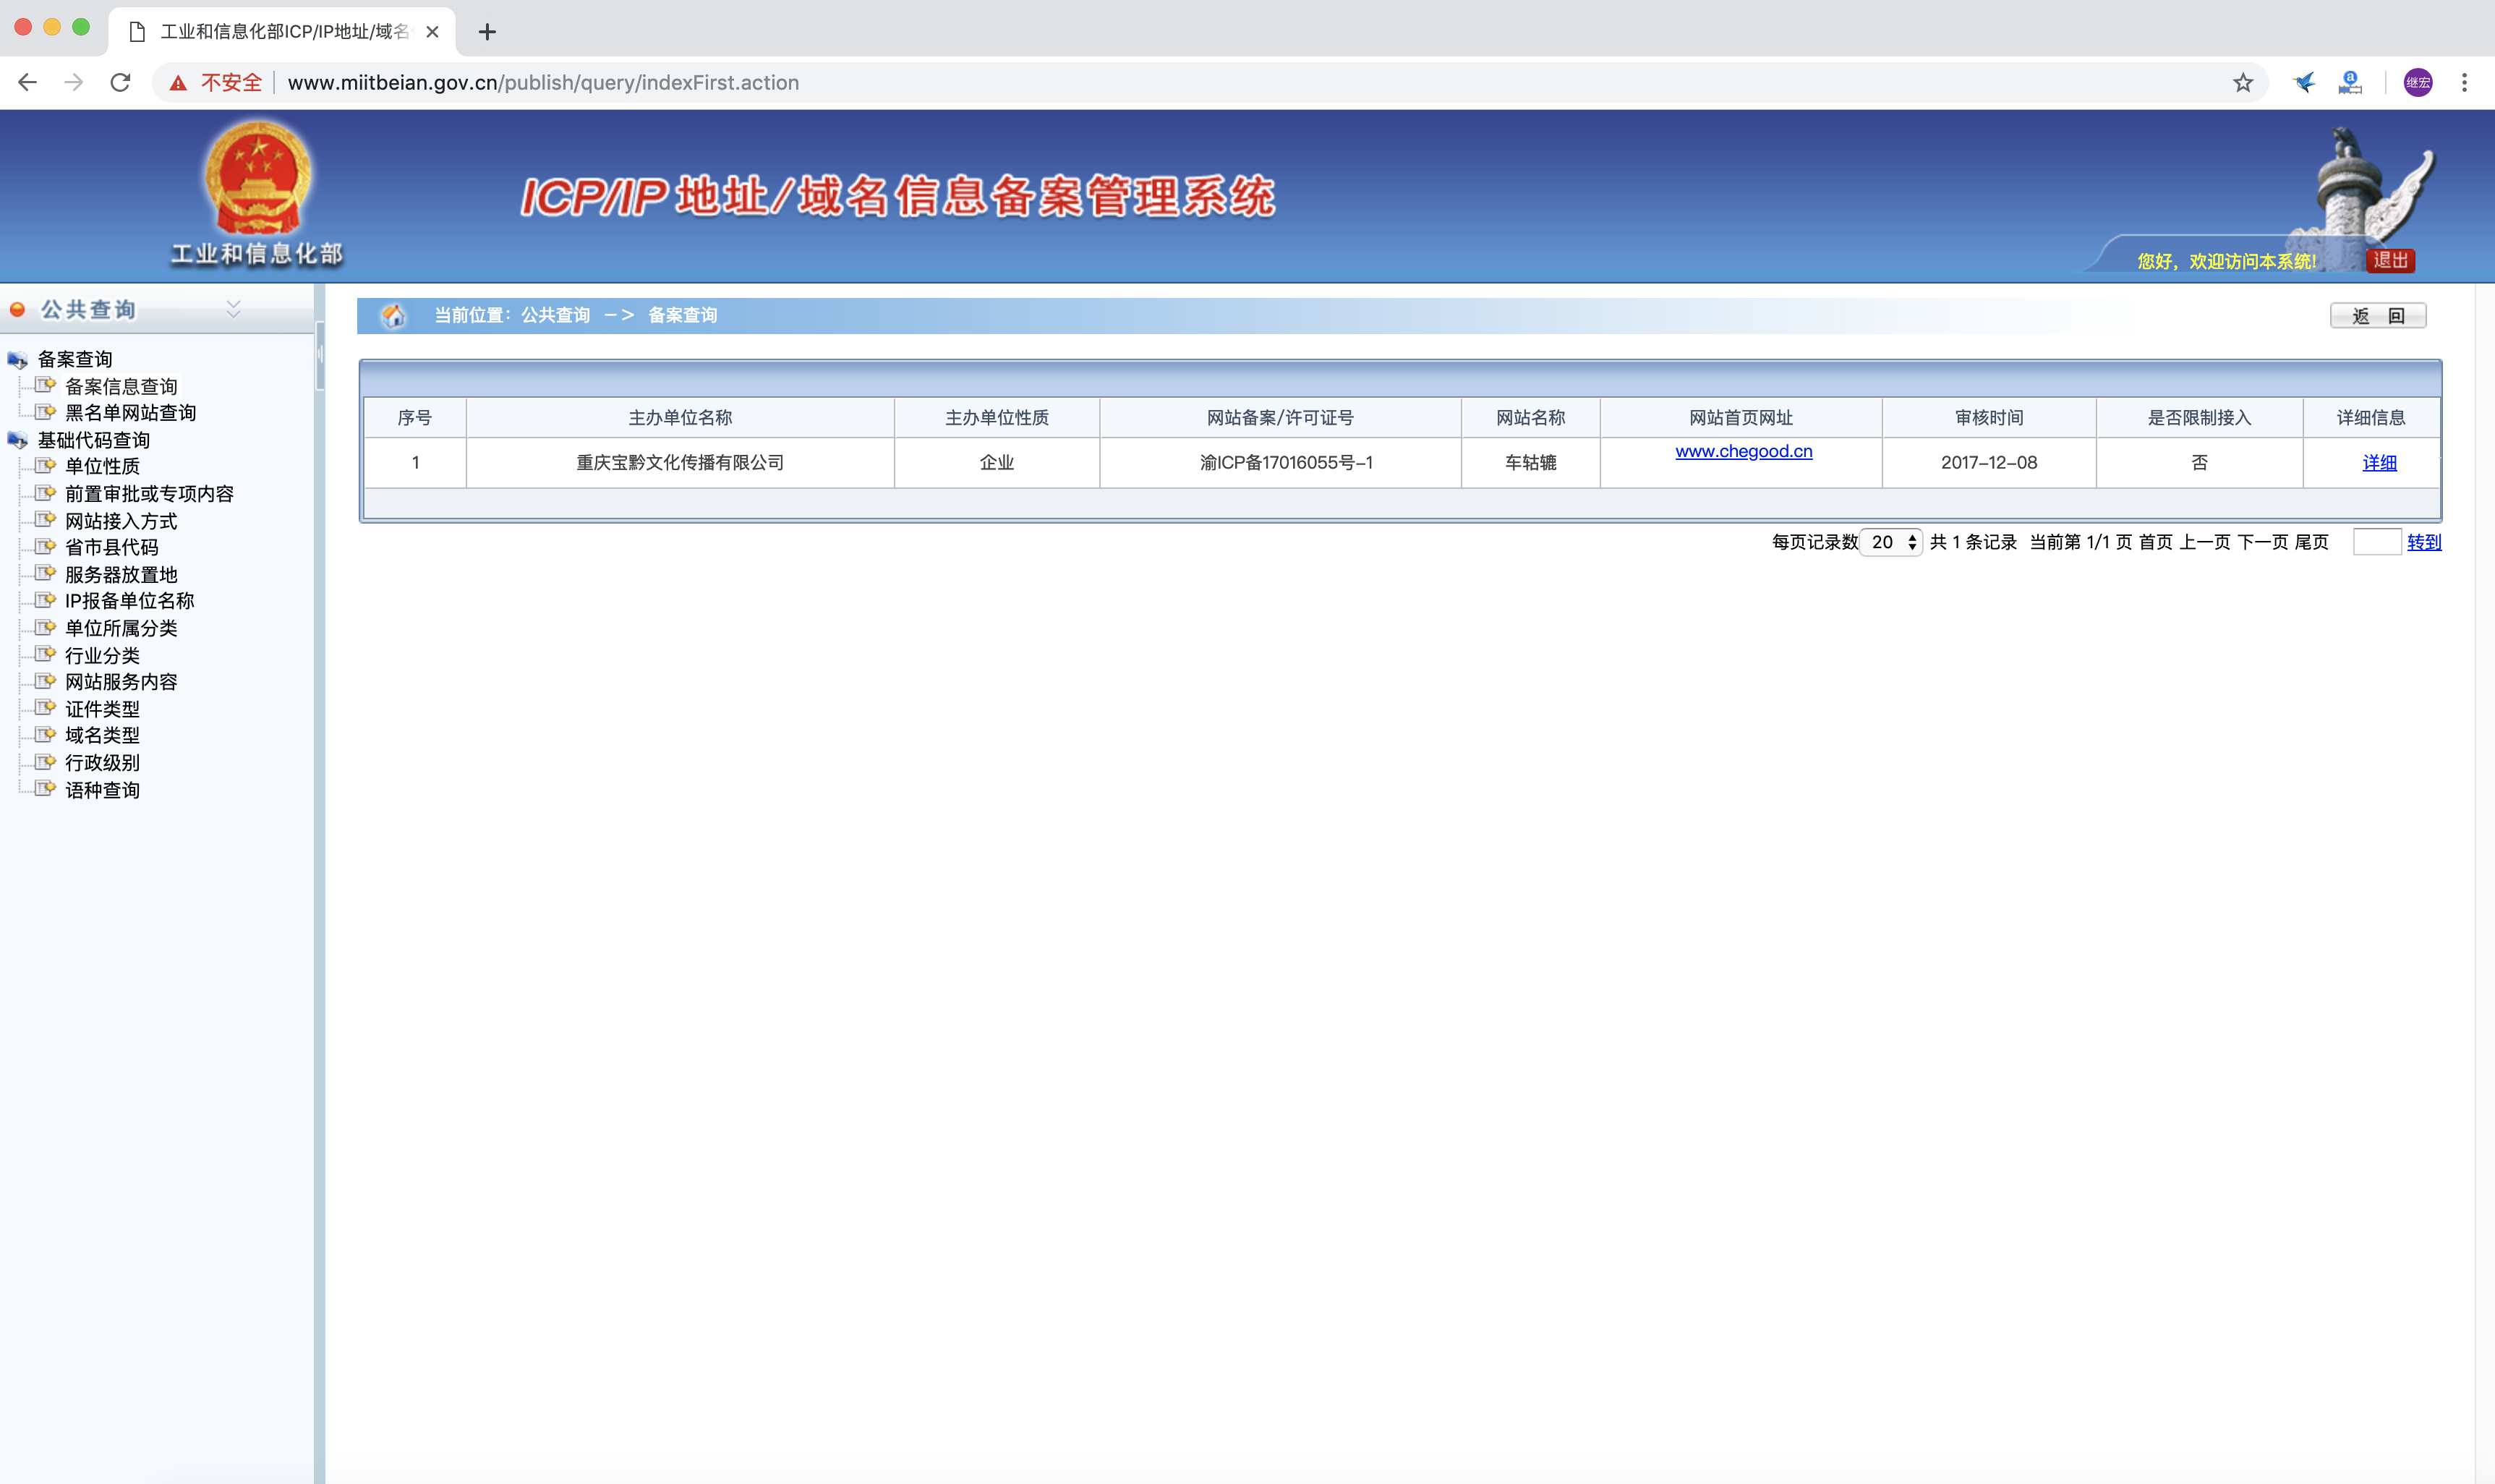Click the blue bird extension icon in toolbar
Screen dimensions: 2495x1484
[x=2303, y=82]
